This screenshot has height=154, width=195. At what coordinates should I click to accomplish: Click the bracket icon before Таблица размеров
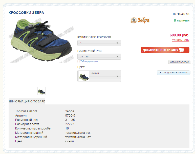pyautogui.click(x=79, y=61)
